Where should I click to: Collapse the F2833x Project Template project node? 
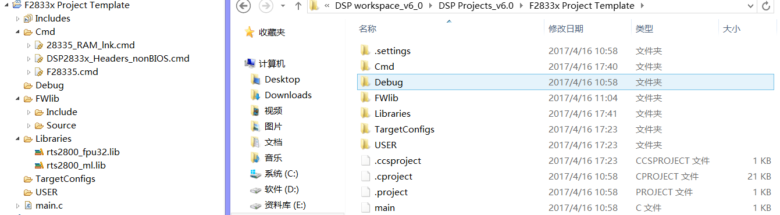point(6,5)
